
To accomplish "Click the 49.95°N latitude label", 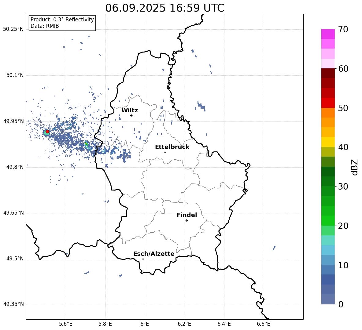I will coord(13,121).
